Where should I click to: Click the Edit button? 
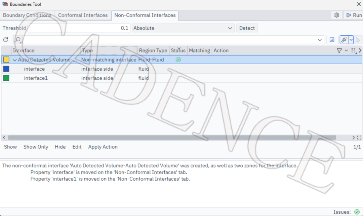pyautogui.click(x=77, y=147)
